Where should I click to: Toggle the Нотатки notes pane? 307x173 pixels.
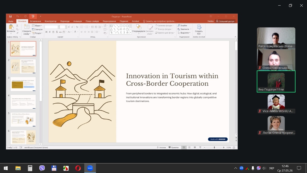tap(161, 148)
